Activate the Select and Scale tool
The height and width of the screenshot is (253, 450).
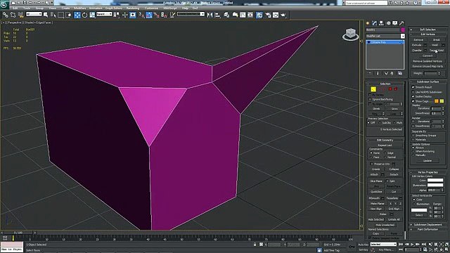[x=92, y=15]
